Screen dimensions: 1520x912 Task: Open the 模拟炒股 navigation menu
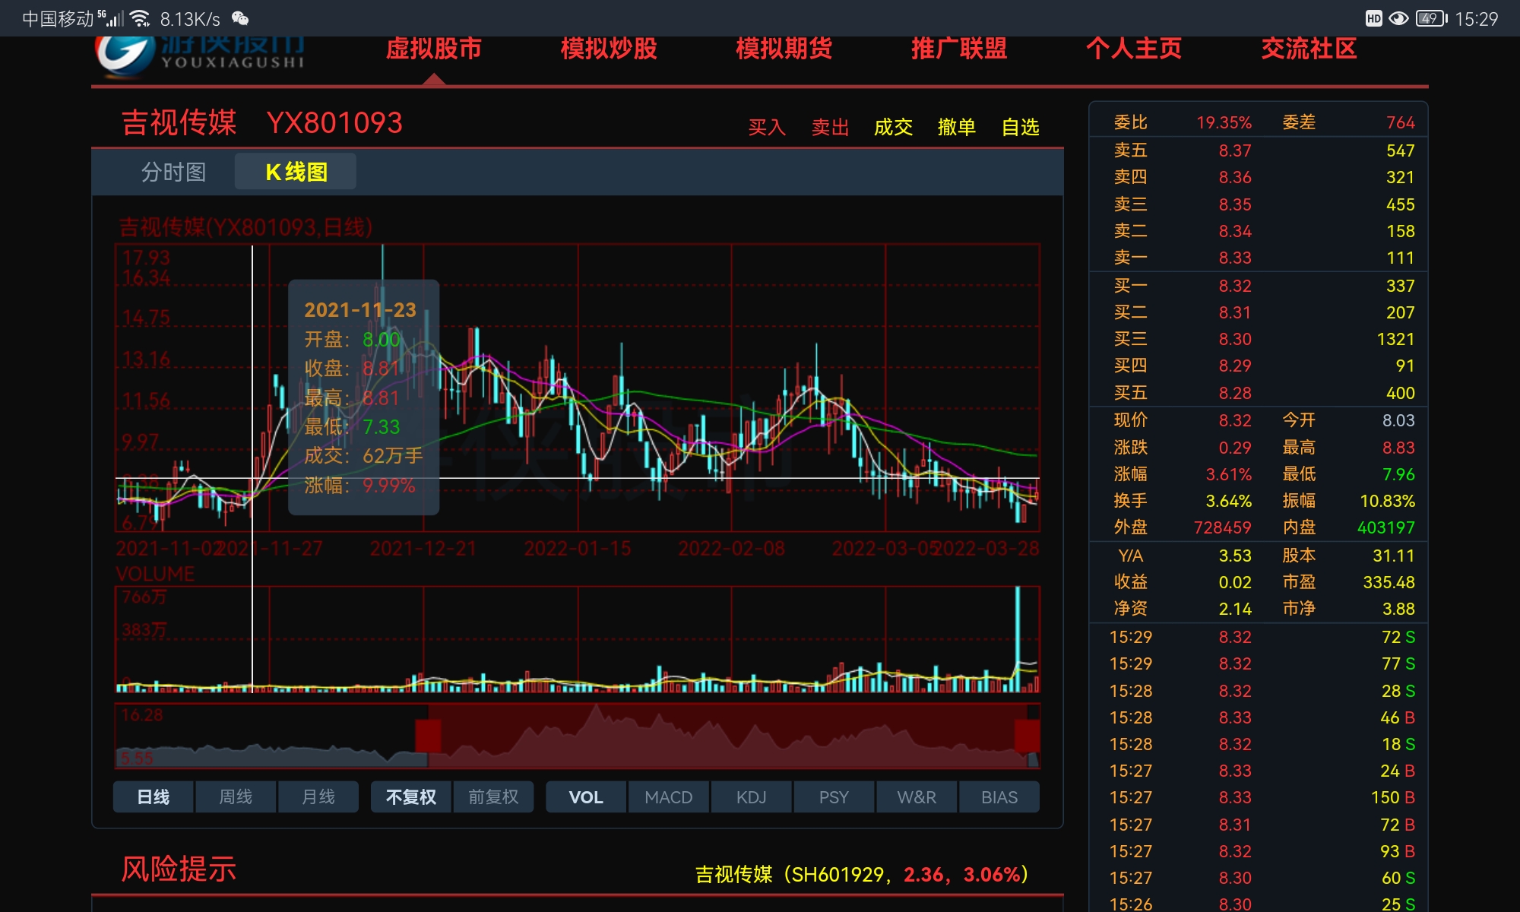point(609,49)
